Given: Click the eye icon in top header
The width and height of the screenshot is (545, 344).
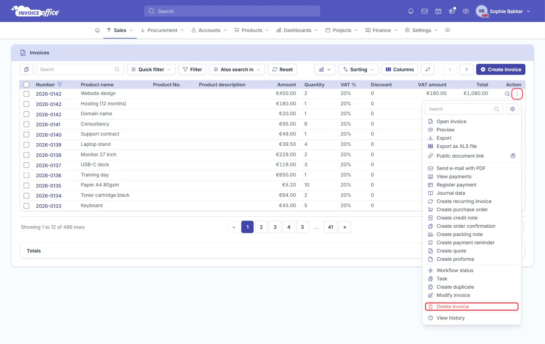Looking at the screenshot, I should (466, 11).
